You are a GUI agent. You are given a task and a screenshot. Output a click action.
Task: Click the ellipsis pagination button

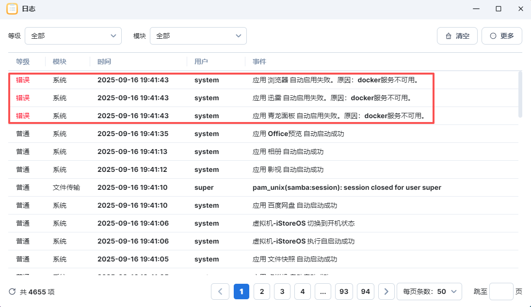click(x=322, y=292)
